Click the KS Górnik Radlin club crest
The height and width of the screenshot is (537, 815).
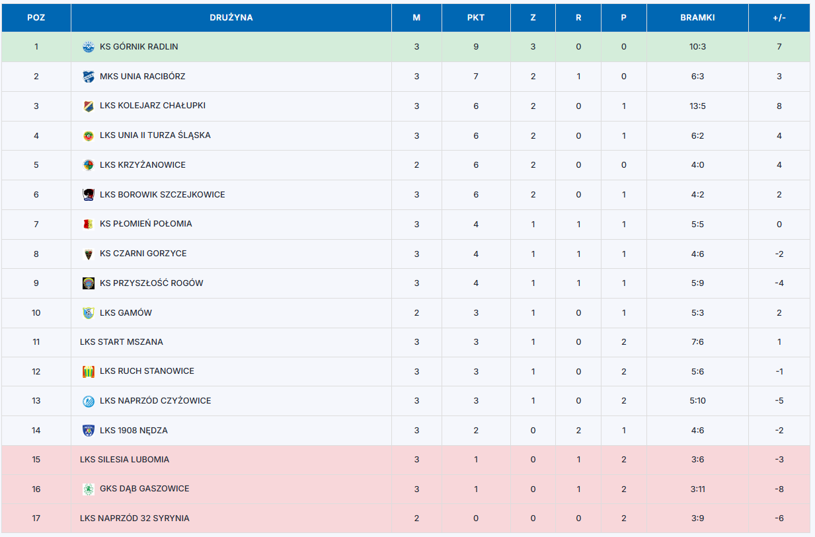click(x=89, y=47)
